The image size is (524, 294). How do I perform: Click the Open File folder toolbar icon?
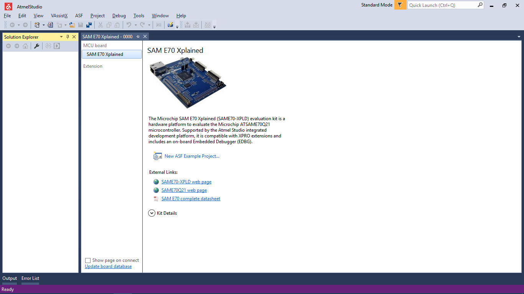point(72,25)
